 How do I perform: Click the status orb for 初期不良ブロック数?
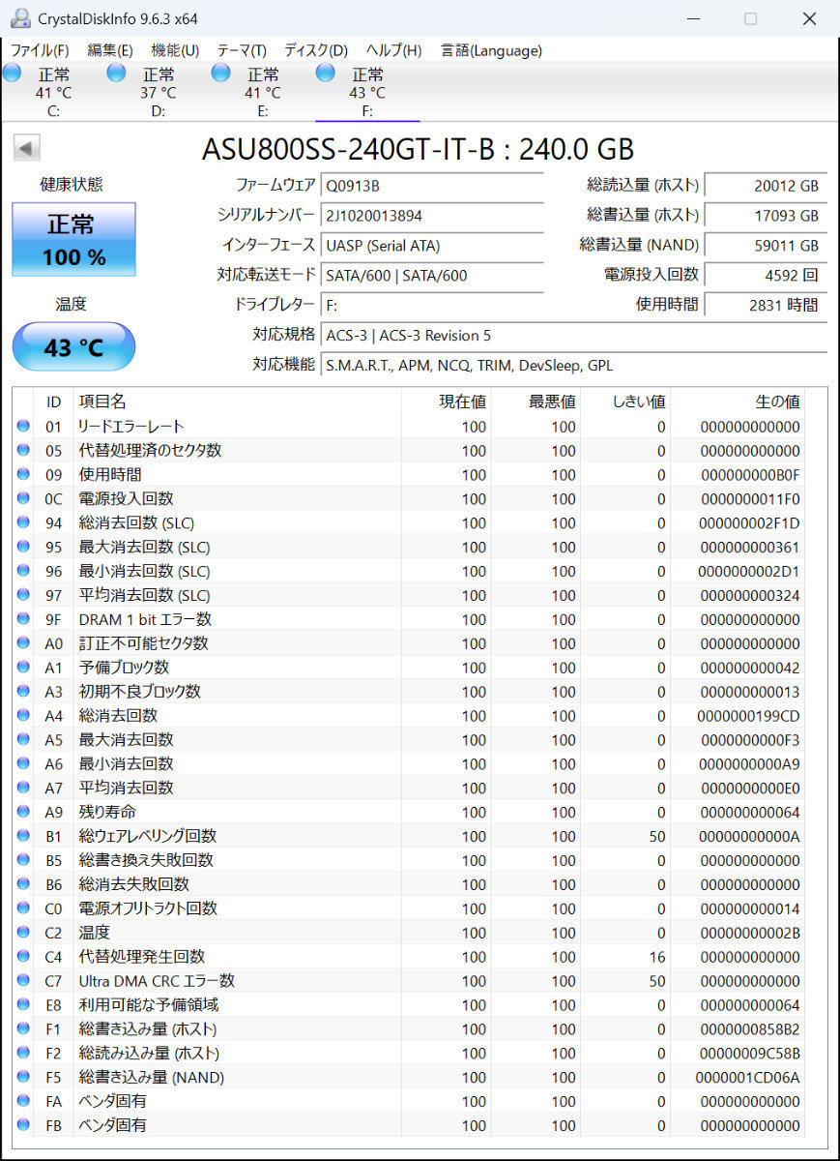point(23,691)
